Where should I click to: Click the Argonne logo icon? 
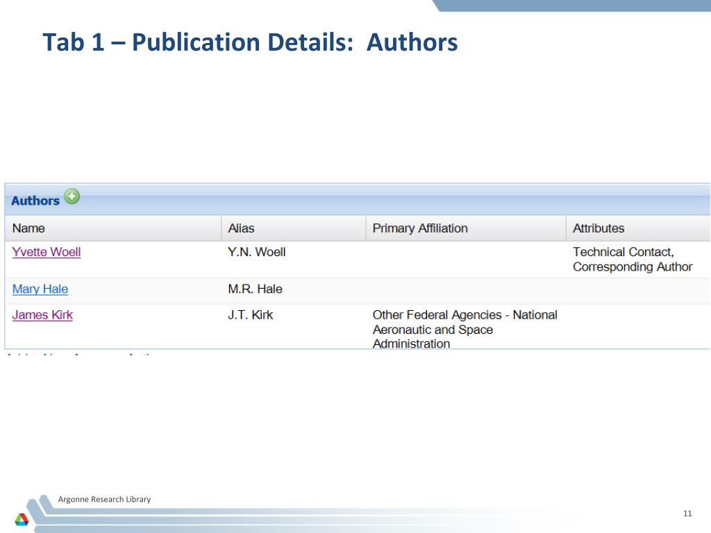22,519
